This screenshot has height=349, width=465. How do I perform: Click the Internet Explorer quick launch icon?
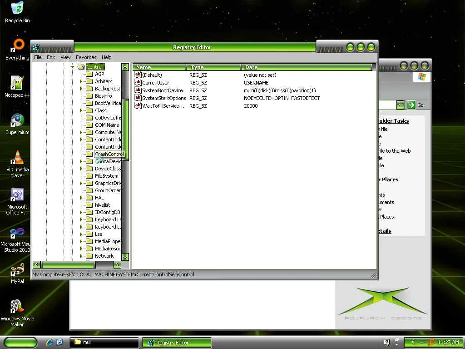point(49,342)
